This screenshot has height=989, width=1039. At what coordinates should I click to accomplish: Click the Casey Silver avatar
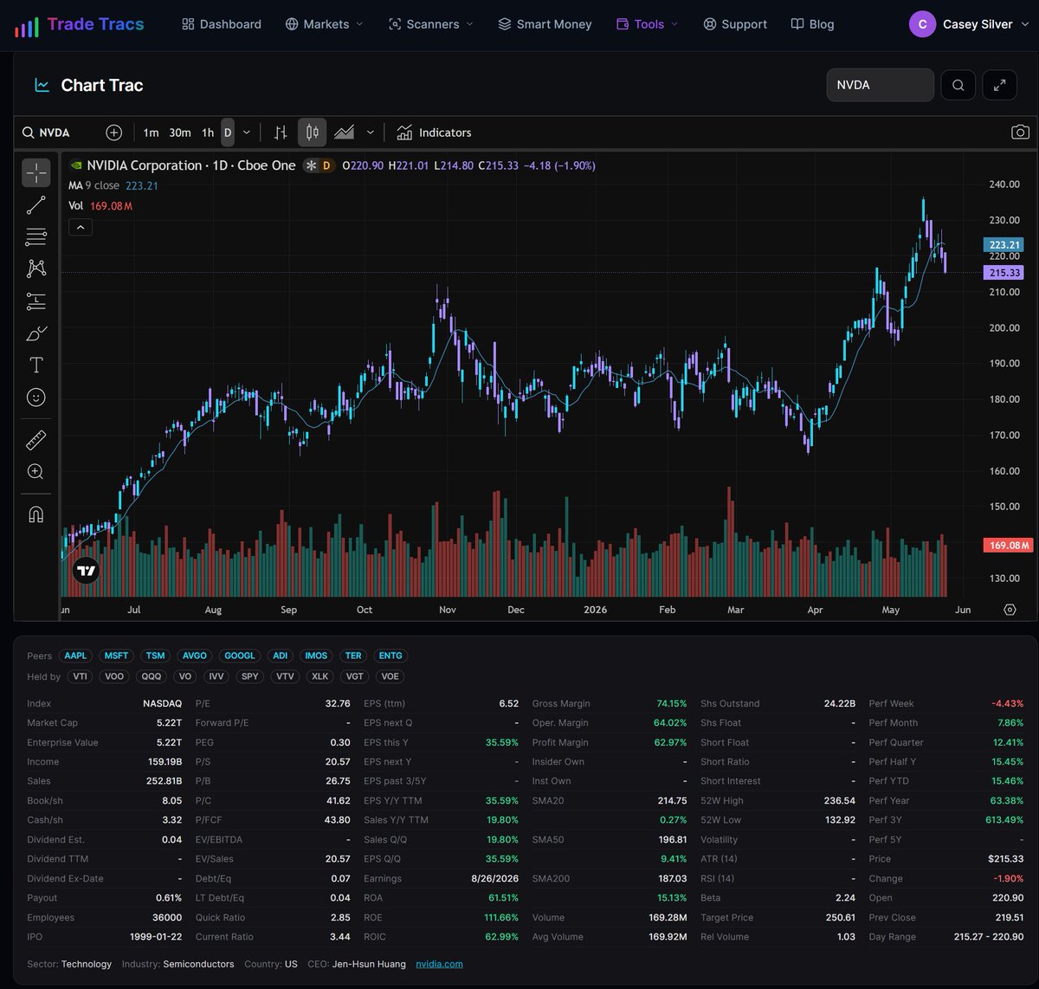pos(922,24)
